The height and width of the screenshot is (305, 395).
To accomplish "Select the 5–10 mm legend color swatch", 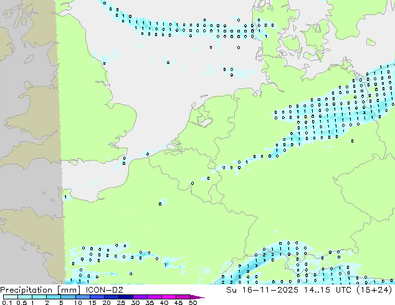I will 68,297.
